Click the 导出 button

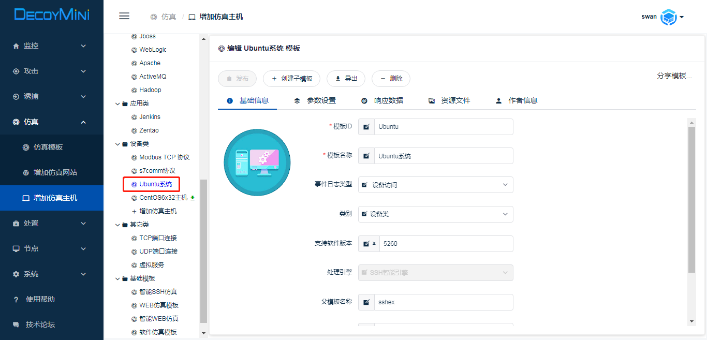(346, 79)
